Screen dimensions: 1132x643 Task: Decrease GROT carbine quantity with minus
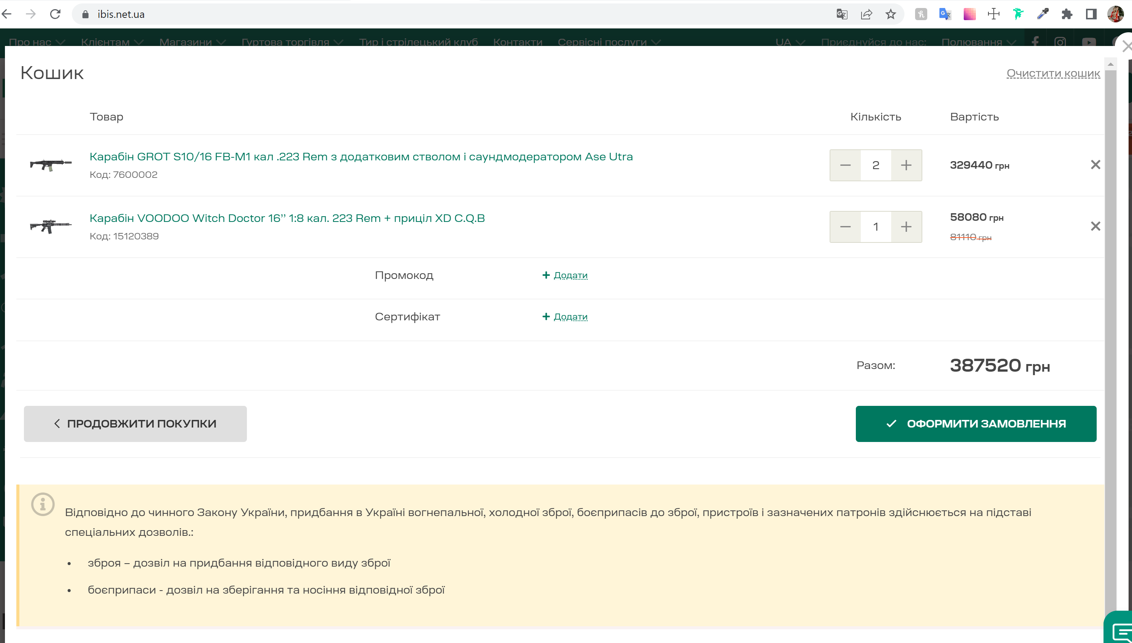[x=845, y=165]
